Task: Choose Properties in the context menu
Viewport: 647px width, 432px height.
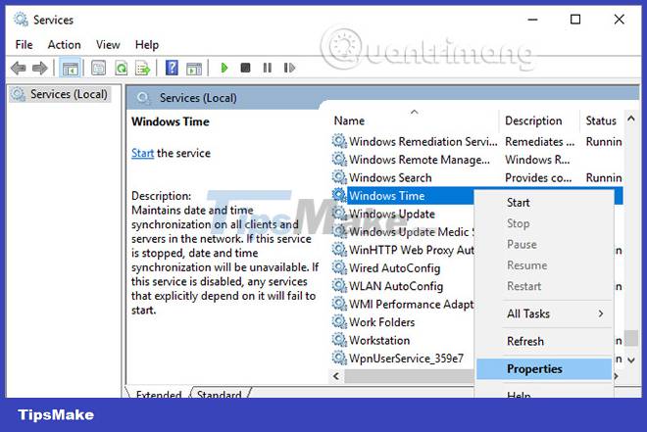Action: pos(544,369)
